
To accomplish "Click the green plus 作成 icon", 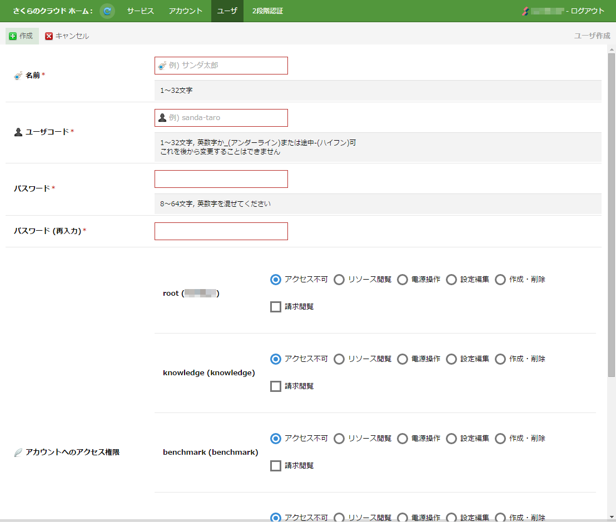I will (x=13, y=36).
